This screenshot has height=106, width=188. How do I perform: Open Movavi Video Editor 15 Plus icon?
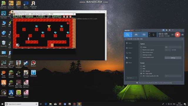pyautogui.click(x=19, y=84)
